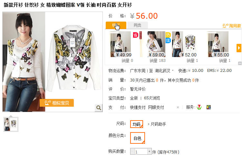Viewport: 242px width, 156px height.
Task: Increase purchase quantity with plus button
Action: click(149, 151)
